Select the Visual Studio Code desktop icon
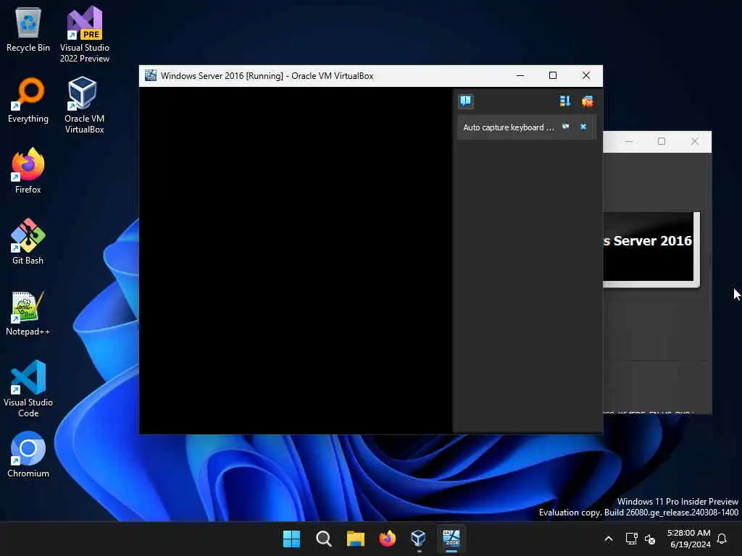 pyautogui.click(x=28, y=389)
